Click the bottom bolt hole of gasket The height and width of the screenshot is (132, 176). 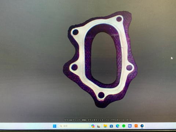tap(101, 95)
